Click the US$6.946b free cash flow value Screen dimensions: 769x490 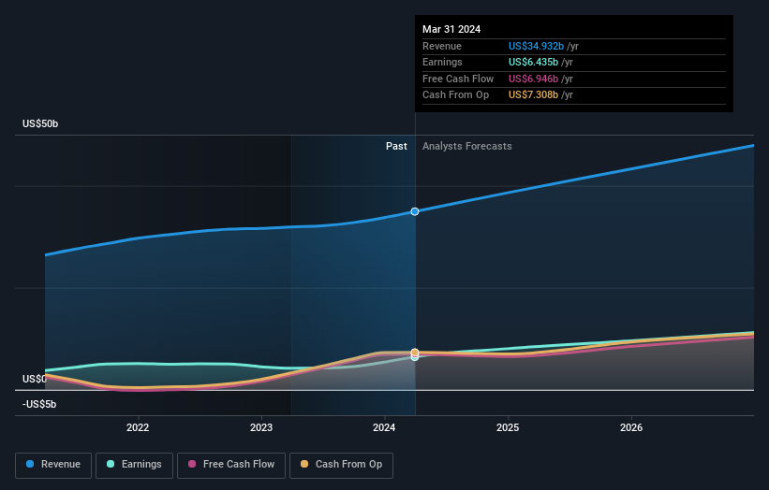(x=533, y=79)
